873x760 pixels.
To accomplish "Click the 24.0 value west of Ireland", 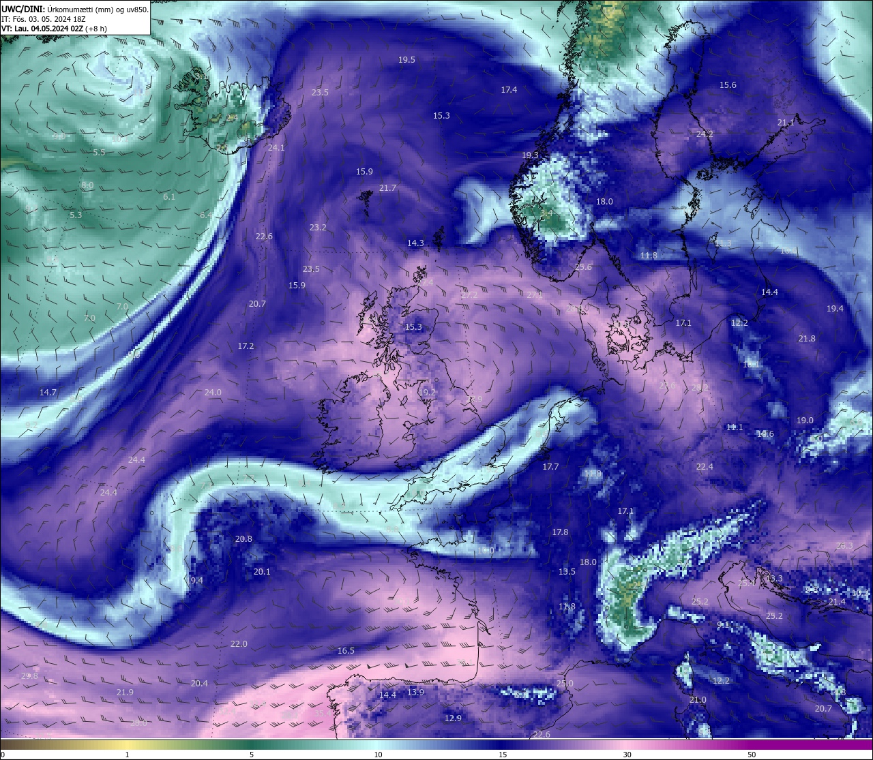I will tap(213, 393).
